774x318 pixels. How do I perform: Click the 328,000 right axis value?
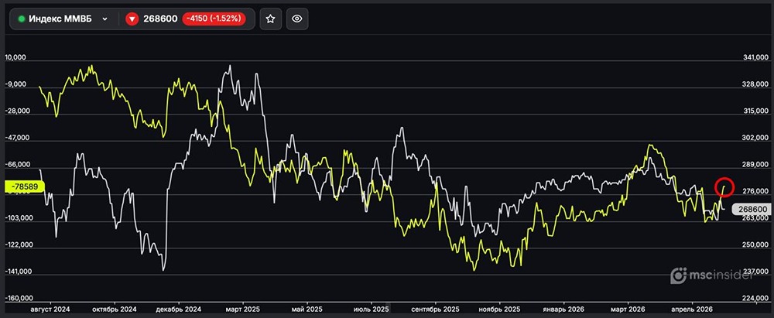[755, 85]
